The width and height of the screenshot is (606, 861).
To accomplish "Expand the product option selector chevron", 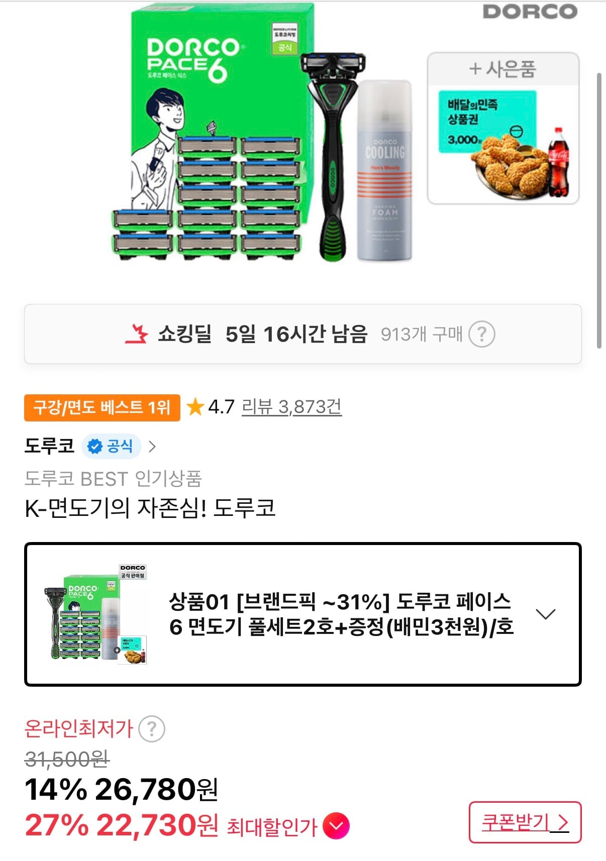I will tap(545, 614).
